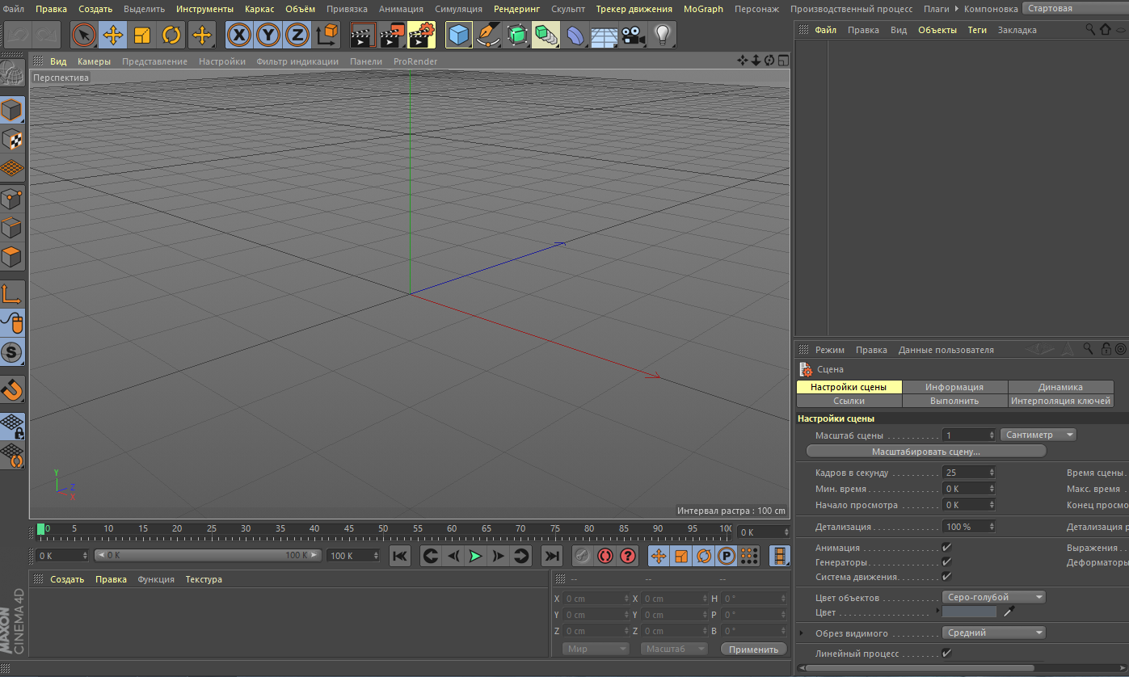The width and height of the screenshot is (1129, 677).
Task: Toggle Y axis lock button
Action: coord(268,35)
